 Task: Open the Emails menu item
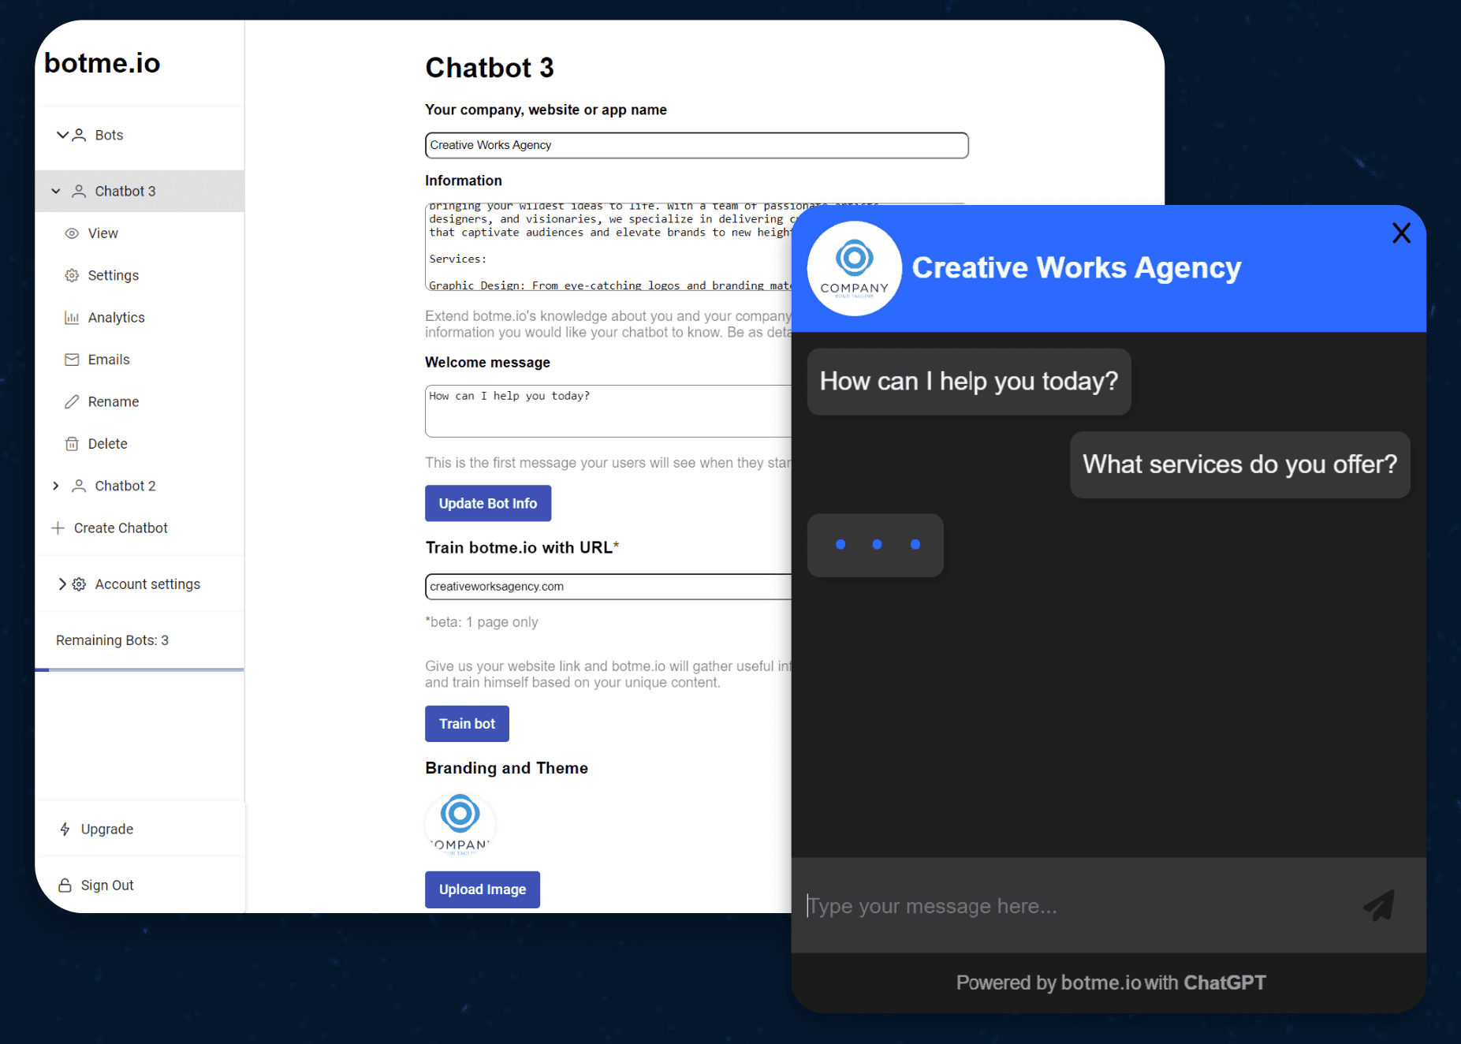pyautogui.click(x=109, y=360)
